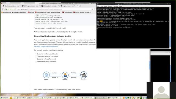The image size is (176, 99).
Task: Click the volume speaker tray icon
Action: (144, 98)
